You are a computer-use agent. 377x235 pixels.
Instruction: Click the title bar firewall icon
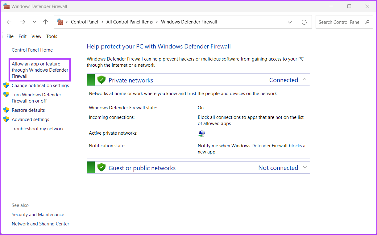pos(6,6)
